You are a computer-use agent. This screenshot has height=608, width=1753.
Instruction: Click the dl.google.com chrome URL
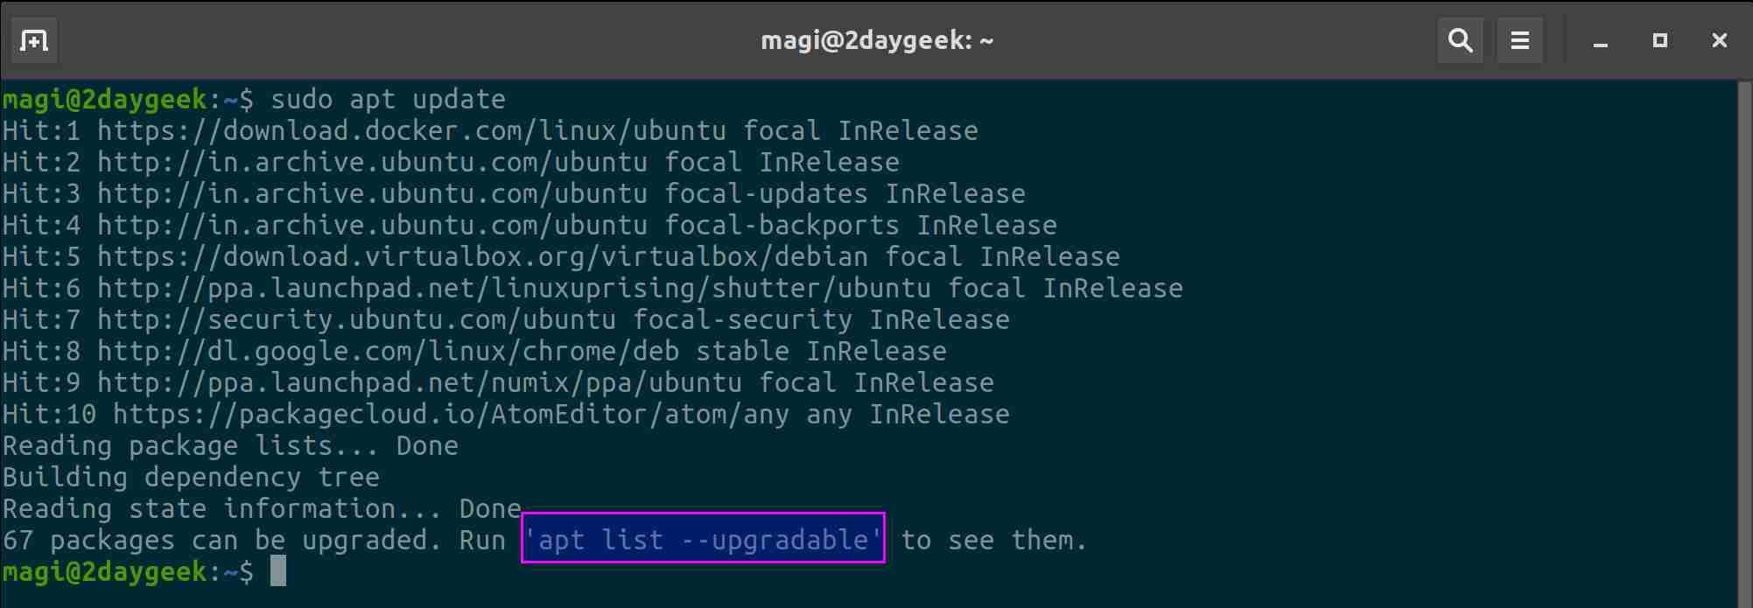pos(388,352)
